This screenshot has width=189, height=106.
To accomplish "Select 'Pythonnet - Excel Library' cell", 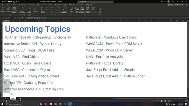I will (x=105, y=63).
